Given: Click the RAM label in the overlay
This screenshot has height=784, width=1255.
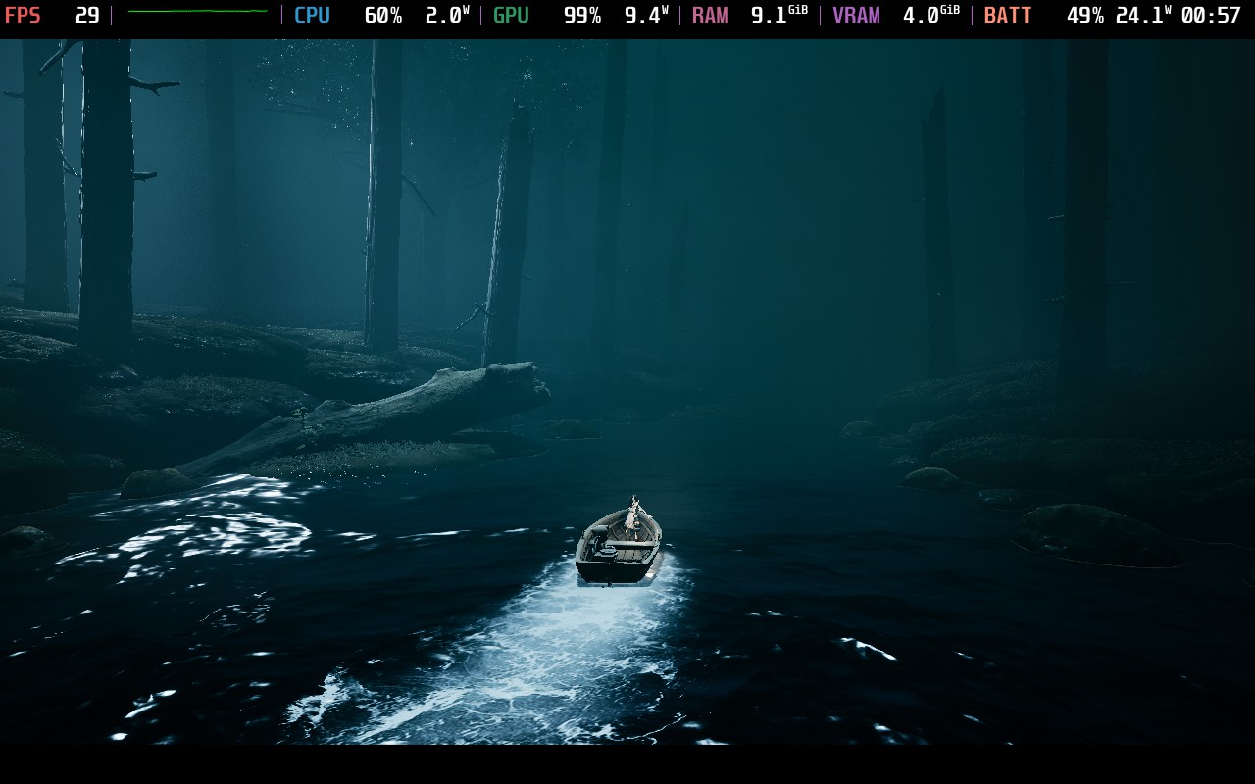Looking at the screenshot, I should click(710, 16).
